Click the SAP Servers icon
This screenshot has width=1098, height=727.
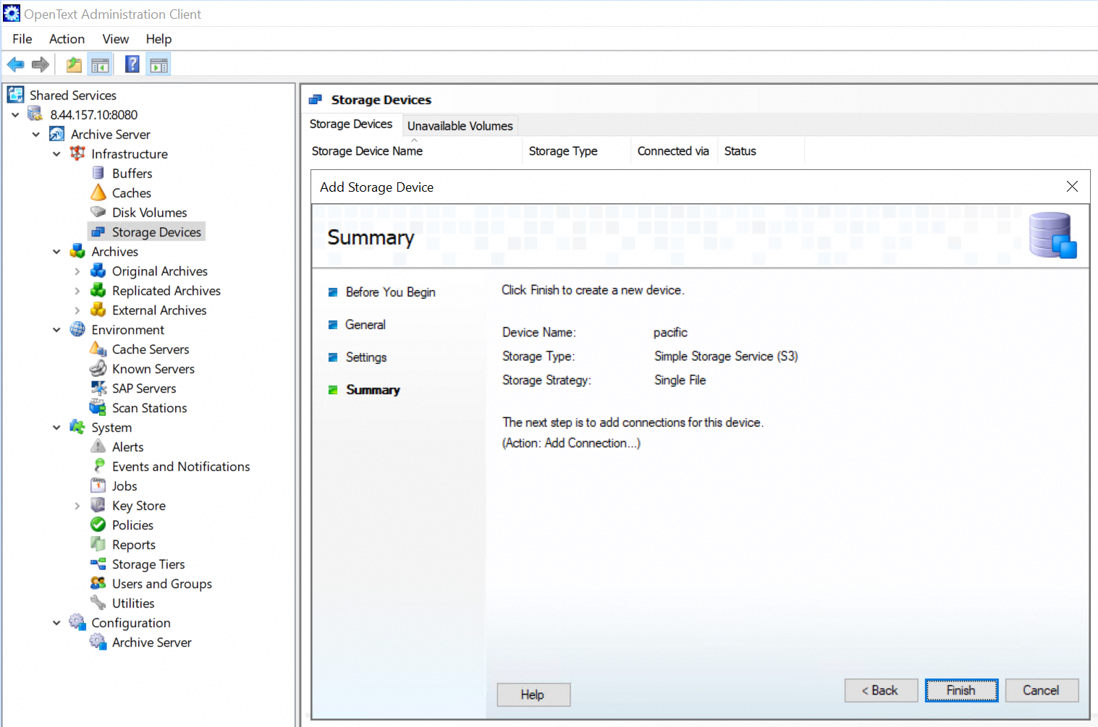[x=98, y=388]
